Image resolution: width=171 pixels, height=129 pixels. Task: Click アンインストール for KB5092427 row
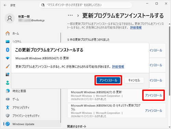coord(154,95)
